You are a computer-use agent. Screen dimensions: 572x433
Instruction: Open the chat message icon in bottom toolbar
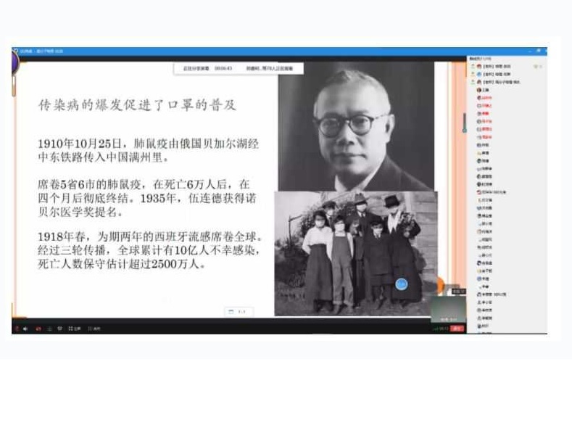point(61,329)
